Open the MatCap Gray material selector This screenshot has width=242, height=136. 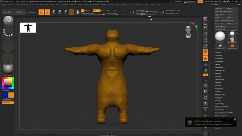(x=8, y=70)
